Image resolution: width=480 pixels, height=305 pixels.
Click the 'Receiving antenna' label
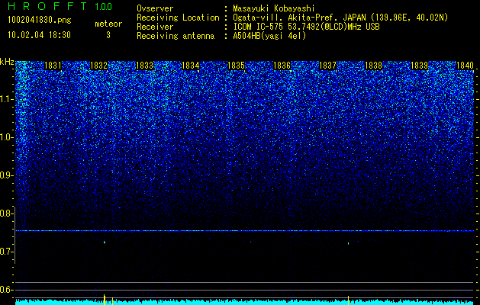click(176, 36)
